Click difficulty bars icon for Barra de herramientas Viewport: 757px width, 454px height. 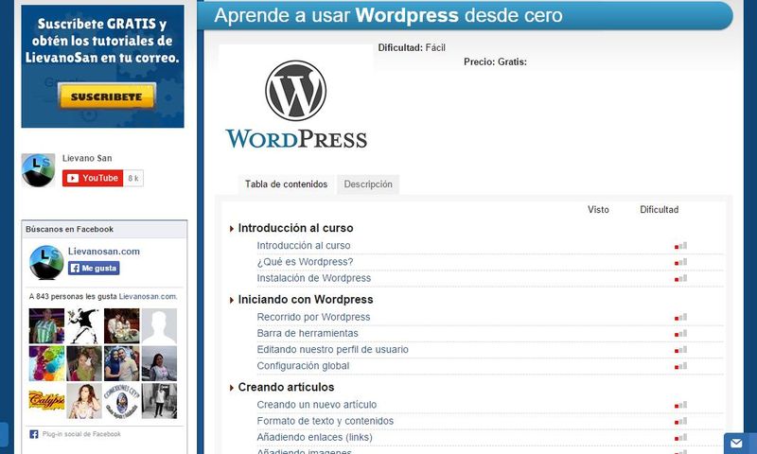[x=680, y=333]
